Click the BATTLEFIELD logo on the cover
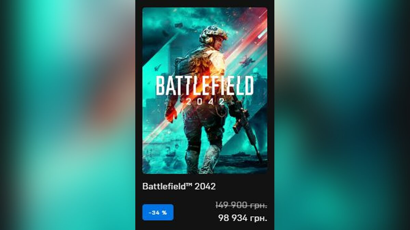Viewport: 410px width, 230px height. [x=205, y=86]
